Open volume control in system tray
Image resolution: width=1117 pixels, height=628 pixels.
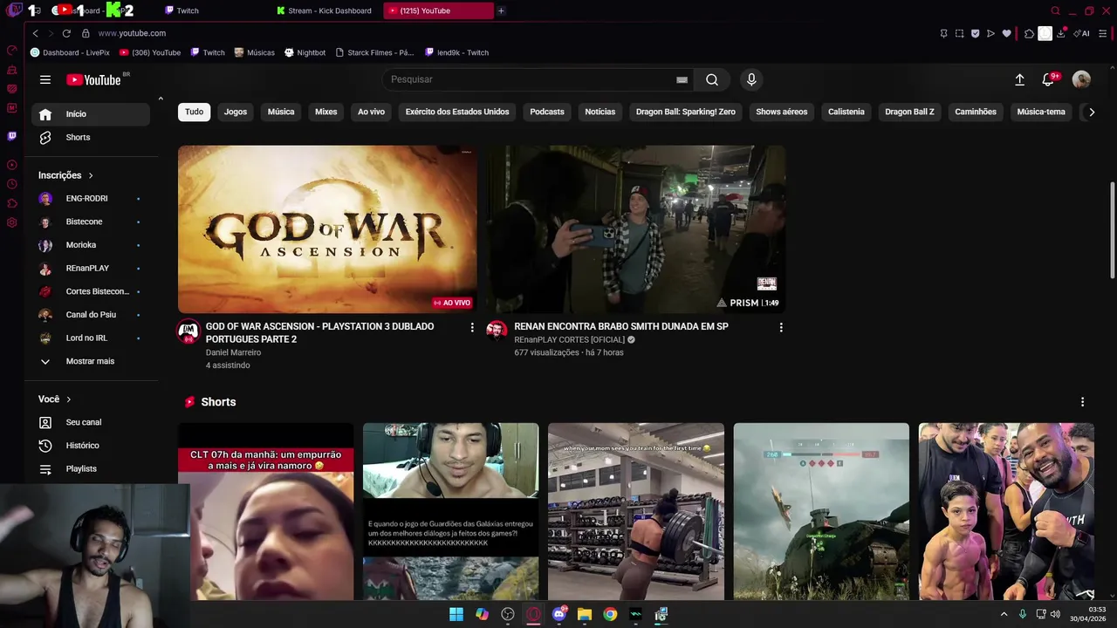[1055, 614]
